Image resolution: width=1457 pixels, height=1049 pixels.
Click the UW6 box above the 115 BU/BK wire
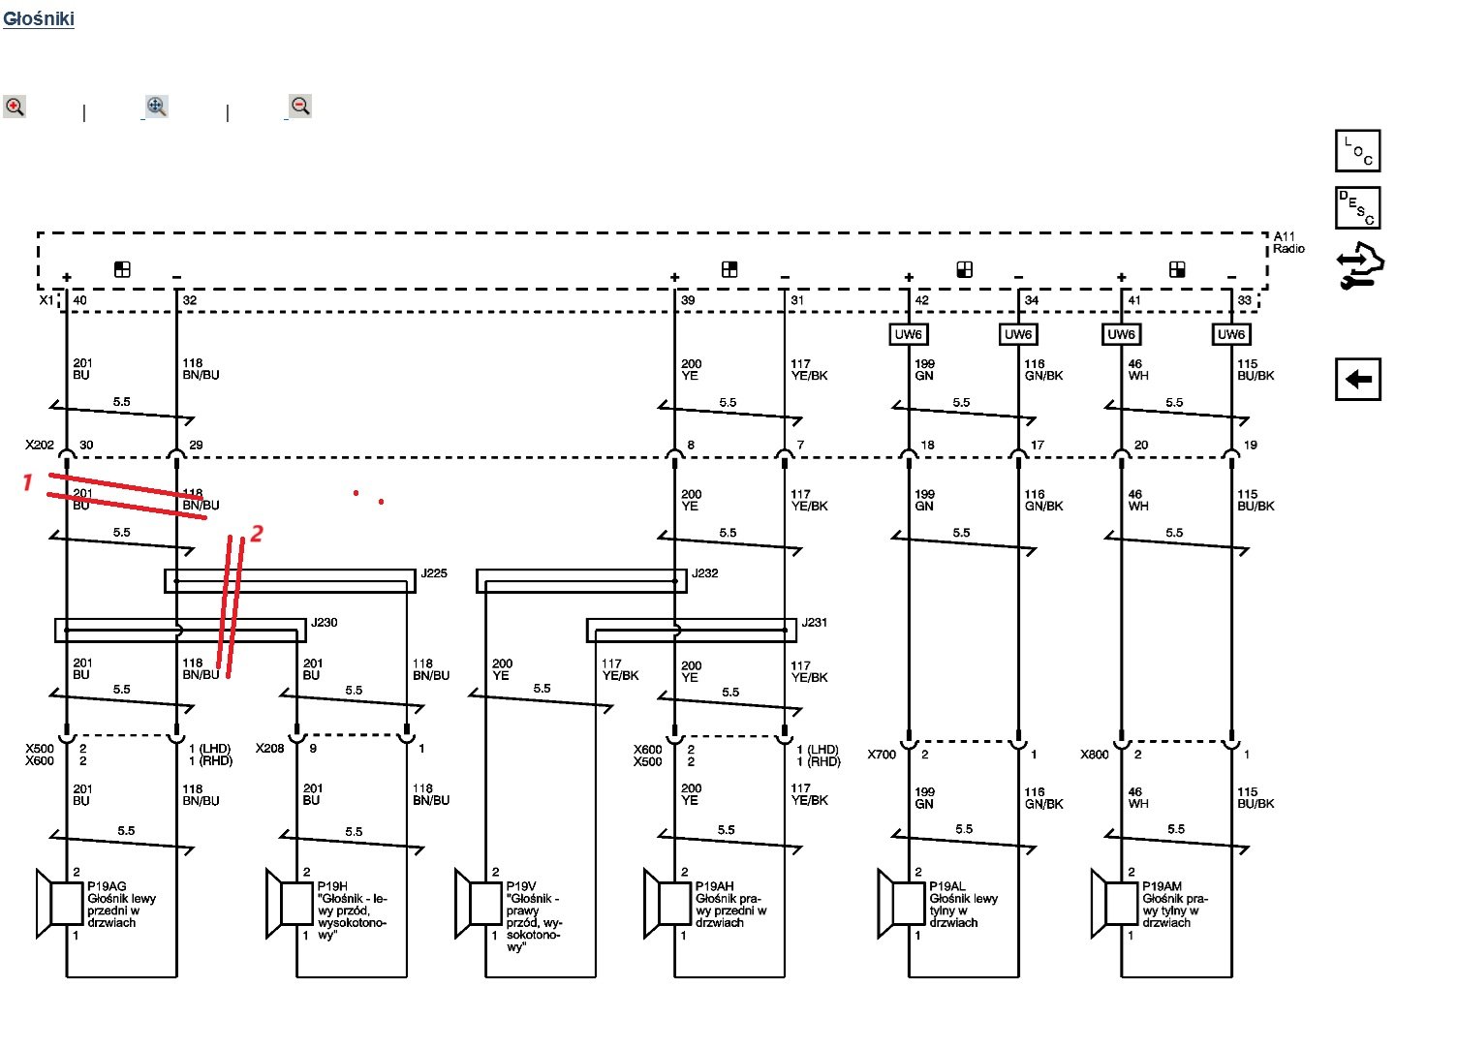tap(1230, 334)
